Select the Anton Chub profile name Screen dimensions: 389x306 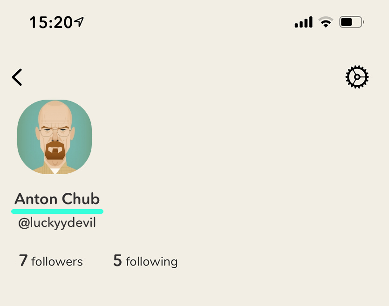coord(57,199)
